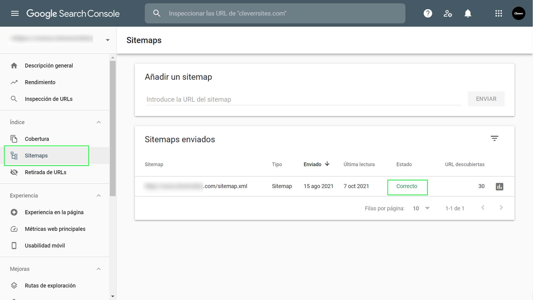Click the magnifier icon for Inspección de URLs
533x300 pixels.
tap(14, 99)
